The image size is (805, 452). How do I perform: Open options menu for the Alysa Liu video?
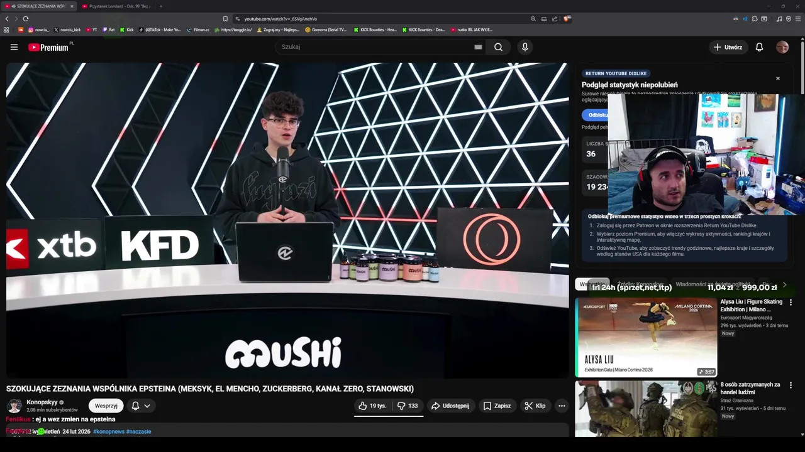[x=791, y=303]
